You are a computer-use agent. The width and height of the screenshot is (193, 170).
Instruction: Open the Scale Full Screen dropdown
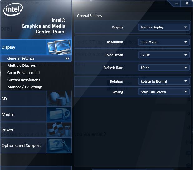pos(164,92)
